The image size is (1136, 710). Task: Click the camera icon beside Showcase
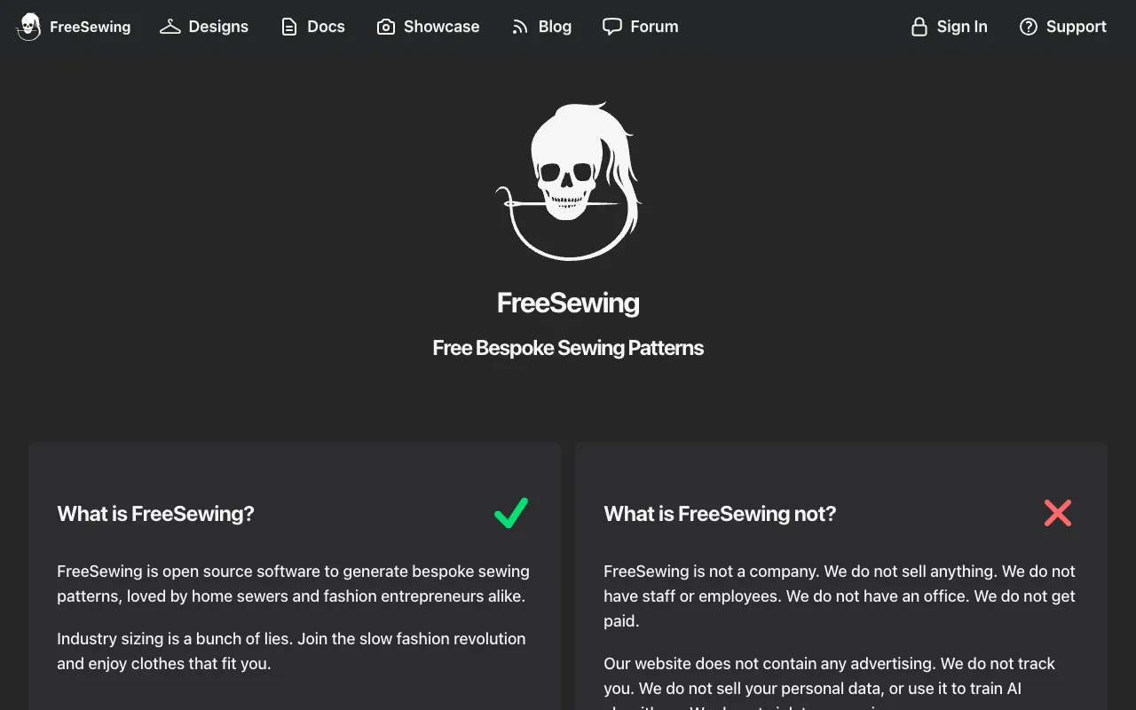tap(386, 27)
